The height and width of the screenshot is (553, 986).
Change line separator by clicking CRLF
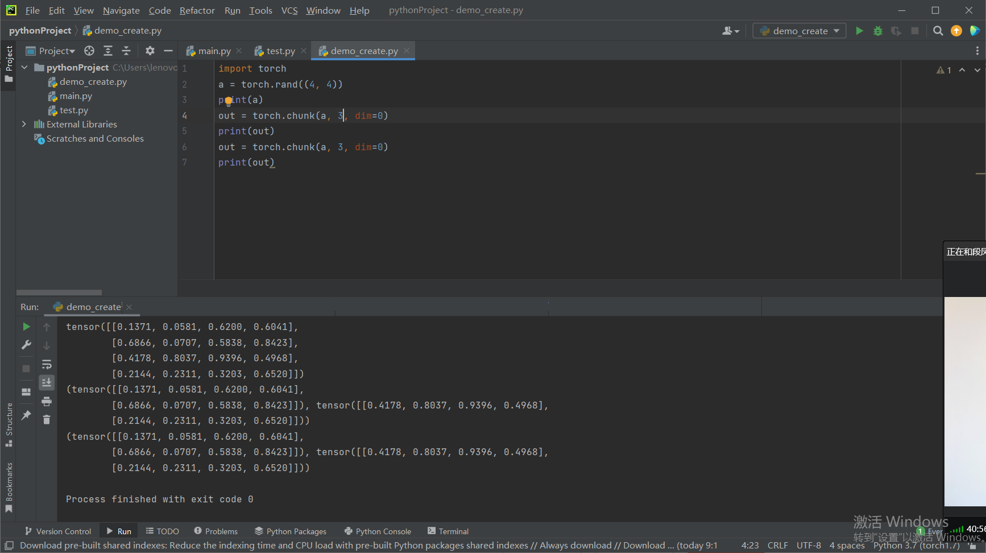click(777, 544)
